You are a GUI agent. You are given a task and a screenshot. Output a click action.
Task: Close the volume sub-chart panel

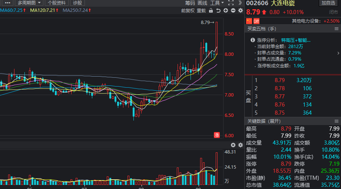pyautogui.click(x=233, y=145)
